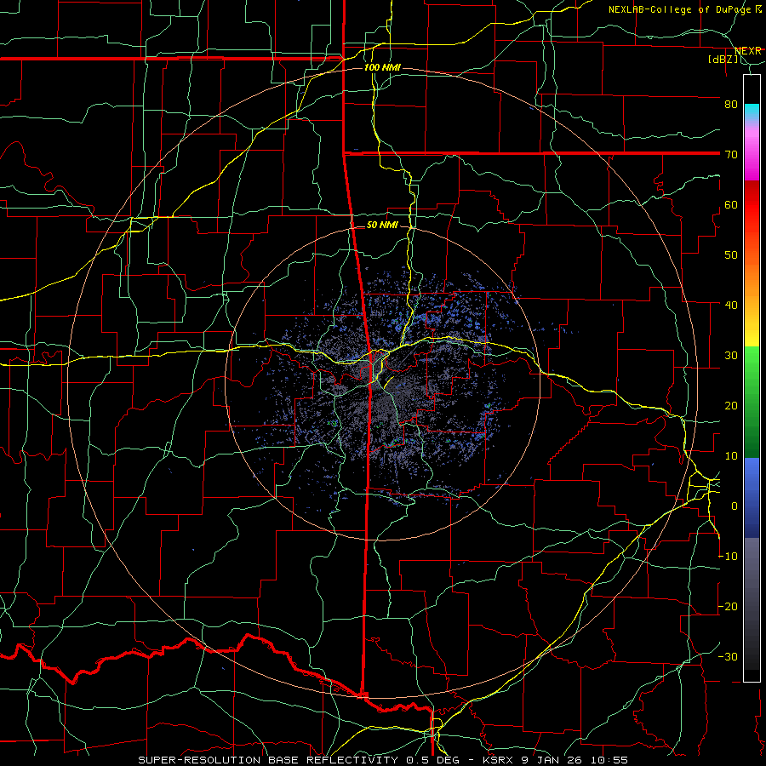Click the orange segment of the color bar

(752, 278)
